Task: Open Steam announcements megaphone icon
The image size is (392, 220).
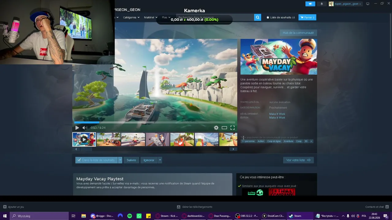Action: click(x=310, y=4)
